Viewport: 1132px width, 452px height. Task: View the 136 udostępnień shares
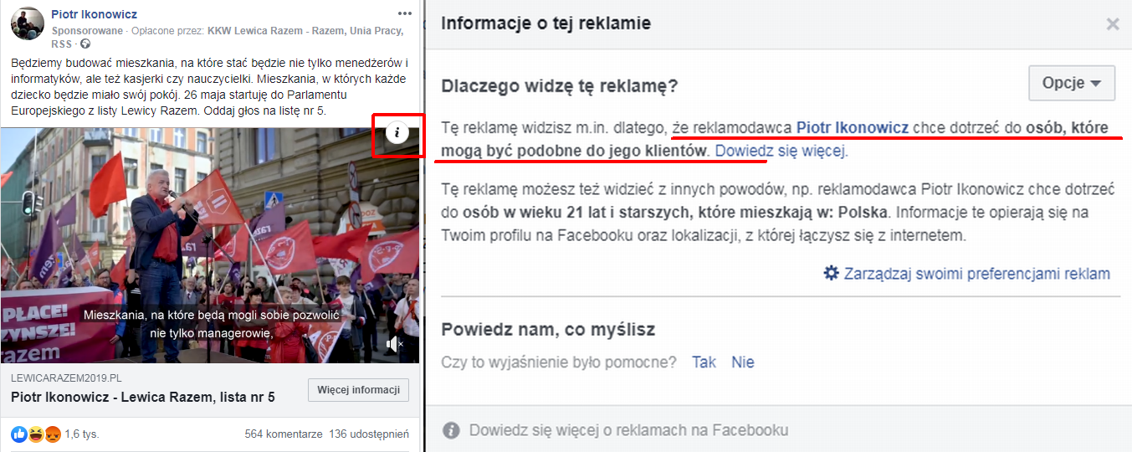point(369,434)
